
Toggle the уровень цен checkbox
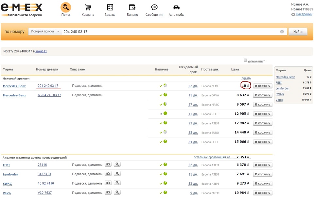tap(245, 60)
